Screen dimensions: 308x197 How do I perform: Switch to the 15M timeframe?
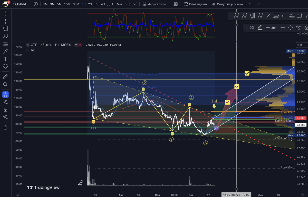coord(67,4)
